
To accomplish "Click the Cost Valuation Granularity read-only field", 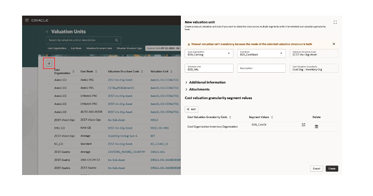I will click(x=314, y=68).
